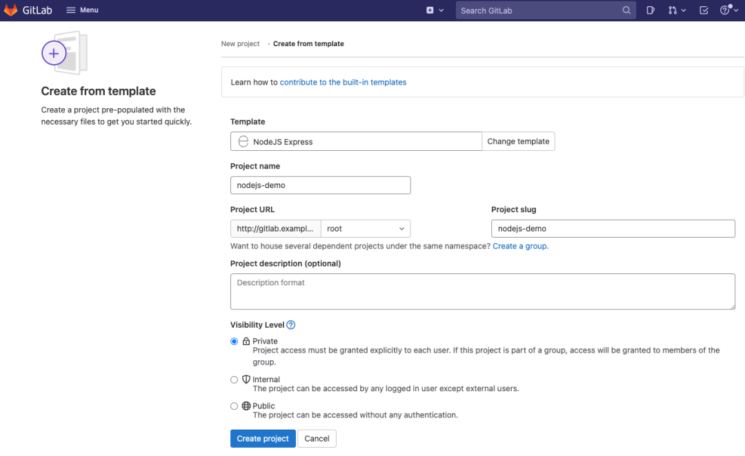745x456 pixels.
Task: Open the create new plus icon
Action: tap(430, 10)
